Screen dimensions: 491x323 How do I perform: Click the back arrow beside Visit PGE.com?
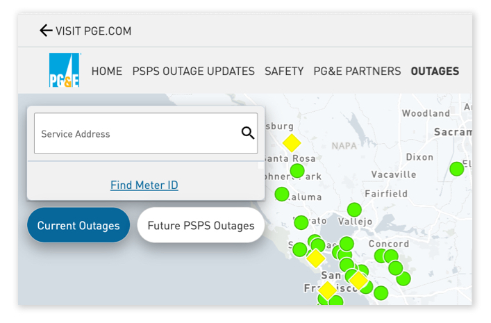pyautogui.click(x=46, y=31)
